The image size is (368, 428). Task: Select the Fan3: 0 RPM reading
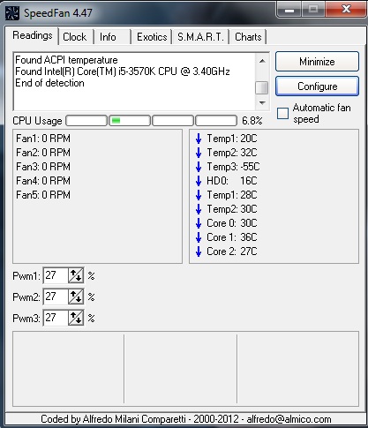point(43,167)
